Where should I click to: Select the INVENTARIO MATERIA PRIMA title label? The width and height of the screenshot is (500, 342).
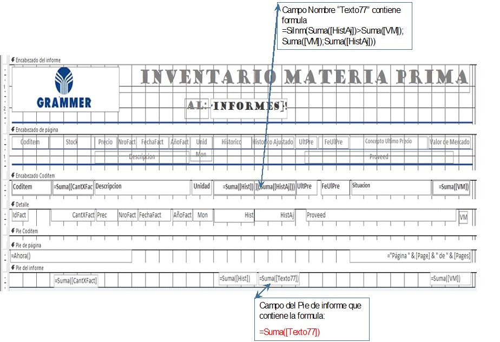click(305, 77)
